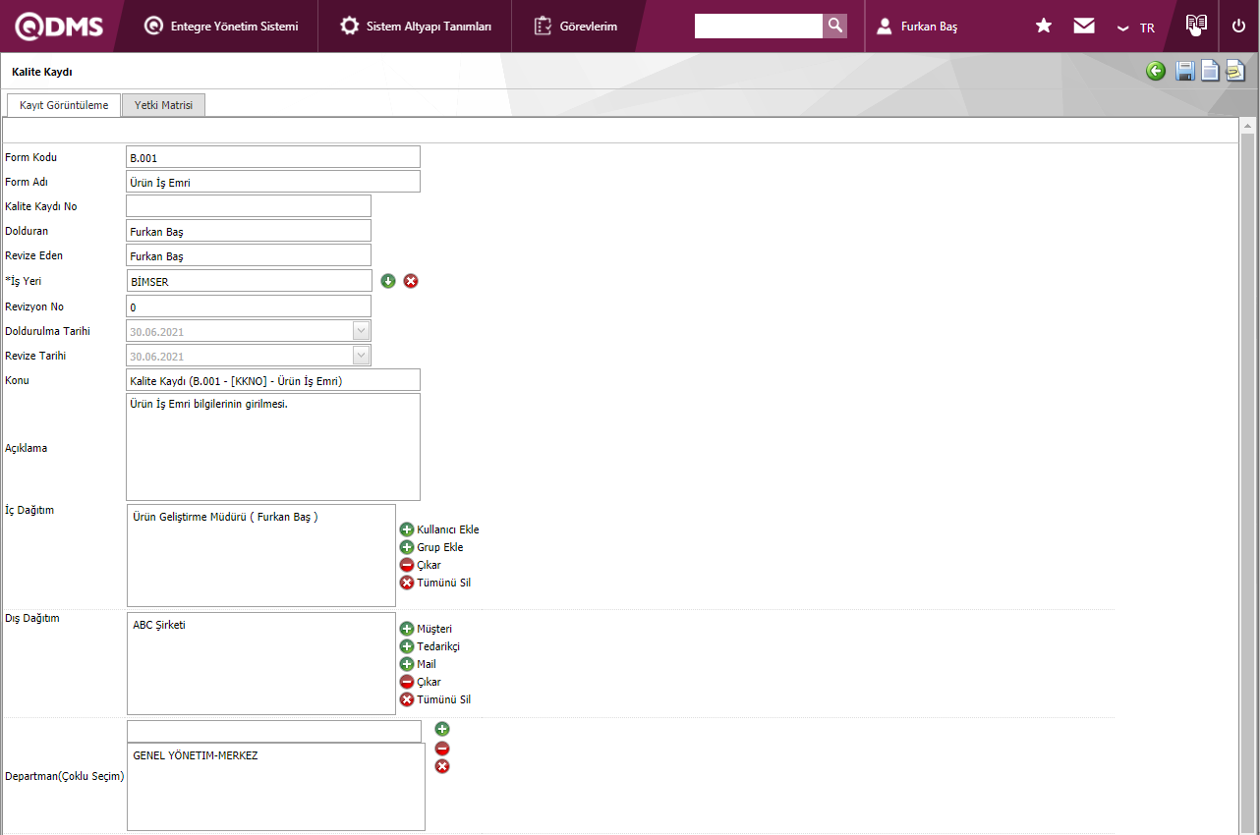Clear İş Yeri with red X icon
Screen dimensions: 1260x835
pos(411,281)
